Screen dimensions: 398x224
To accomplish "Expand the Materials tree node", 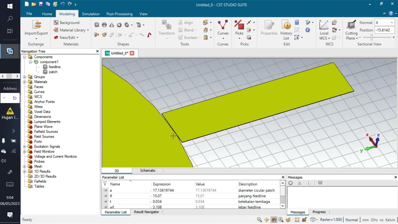I will (25, 82).
